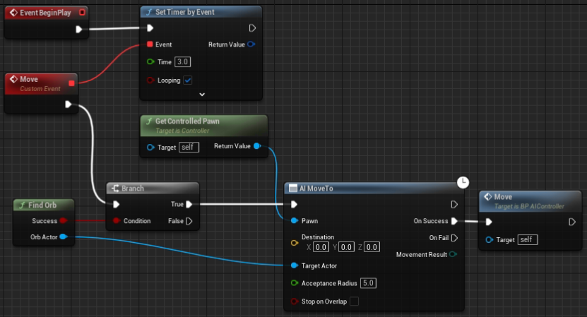Image resolution: width=587 pixels, height=317 pixels.
Task: Select the Event BeginPlay node title
Action: 45,13
